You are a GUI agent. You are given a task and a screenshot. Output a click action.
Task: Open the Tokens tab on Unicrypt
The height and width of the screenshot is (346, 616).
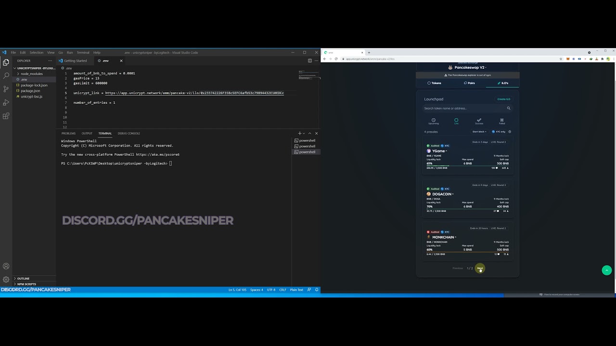tap(434, 83)
